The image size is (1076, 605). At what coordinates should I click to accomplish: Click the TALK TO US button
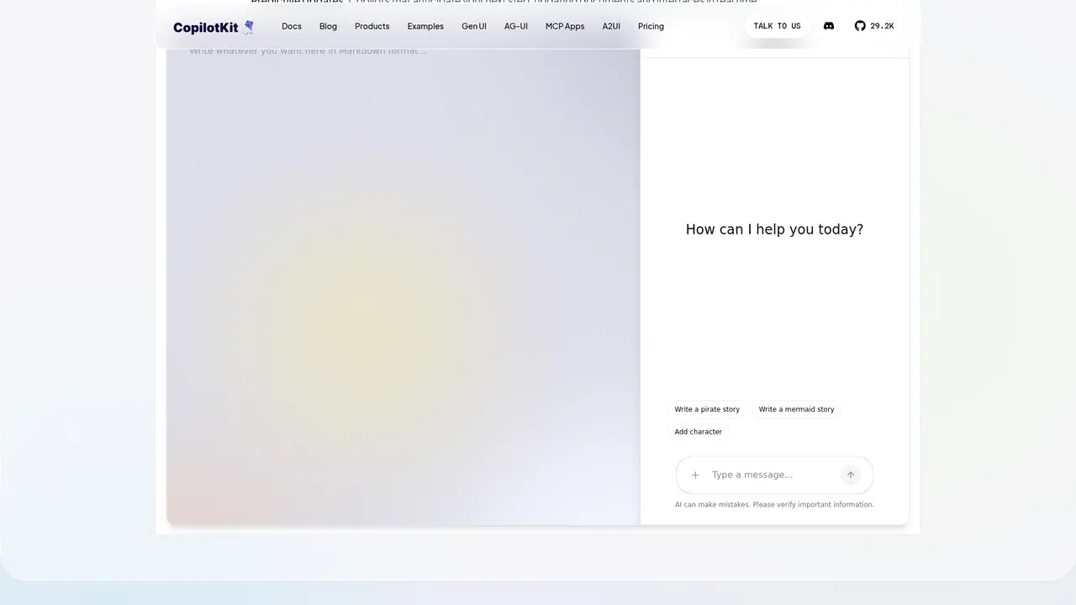pyautogui.click(x=777, y=26)
